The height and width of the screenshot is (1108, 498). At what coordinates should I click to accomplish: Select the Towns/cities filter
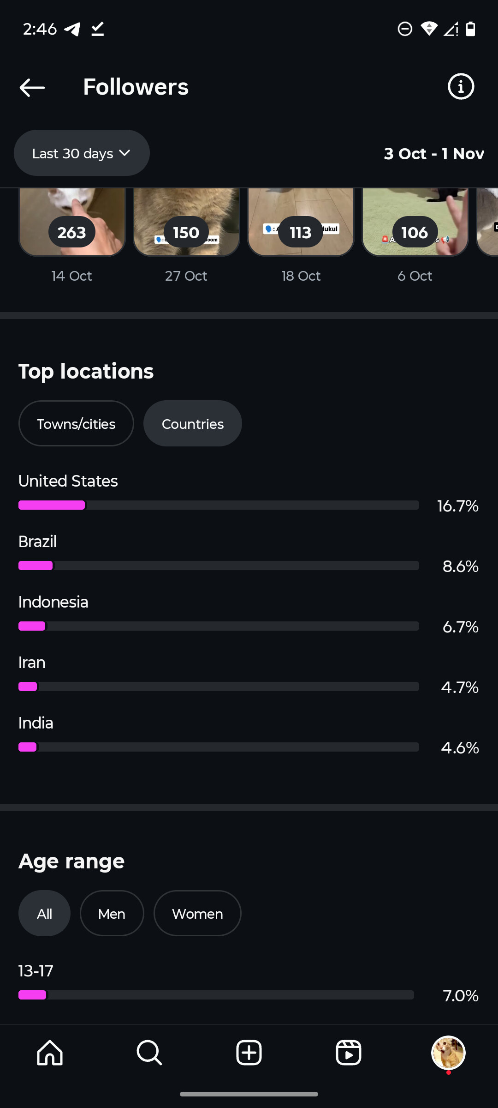(x=76, y=424)
